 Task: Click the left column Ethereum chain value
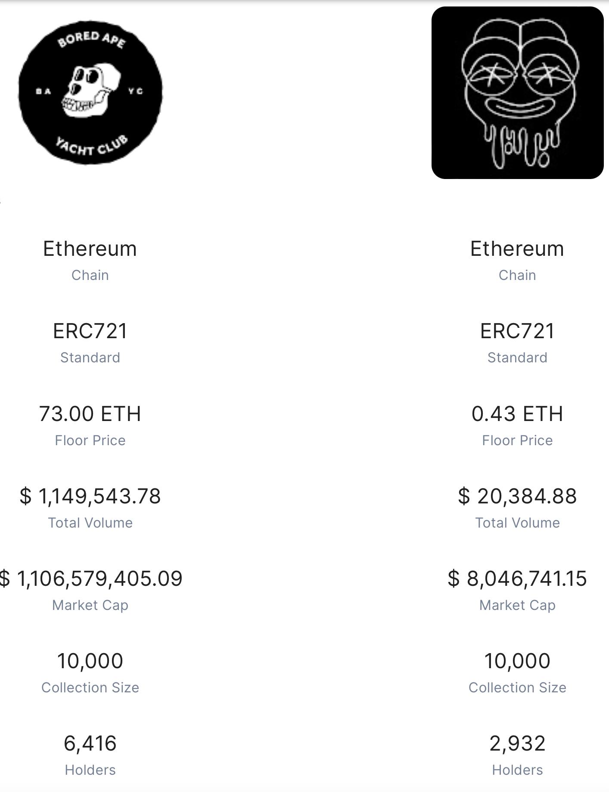point(90,249)
